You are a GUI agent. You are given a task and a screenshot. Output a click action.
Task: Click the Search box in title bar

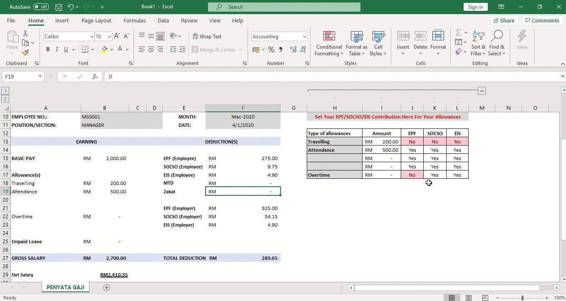pyautogui.click(x=284, y=7)
